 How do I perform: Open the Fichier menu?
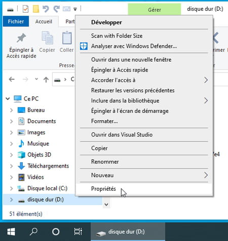pos(16,21)
